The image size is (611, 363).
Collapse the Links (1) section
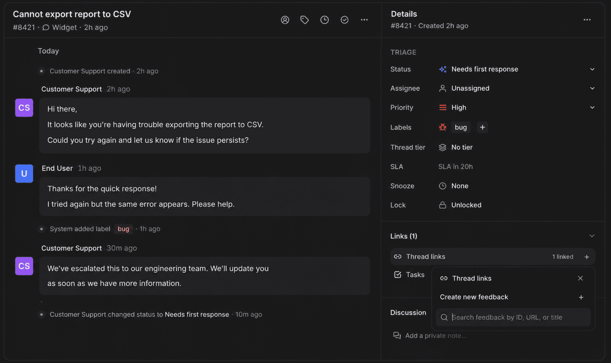tap(592, 236)
